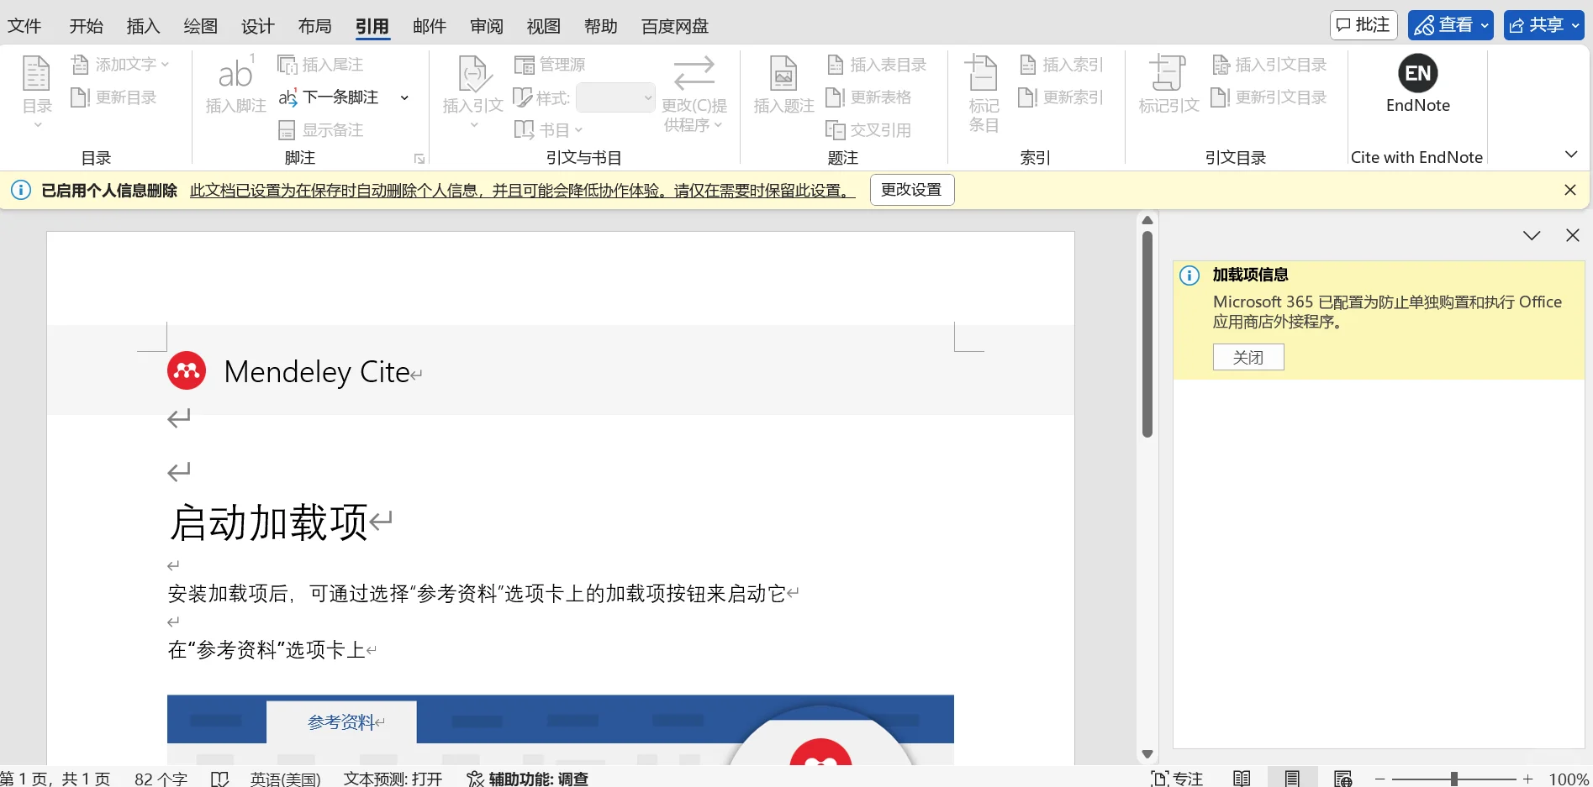Switch to the 审阅 tab
The width and height of the screenshot is (1593, 787).
[486, 26]
